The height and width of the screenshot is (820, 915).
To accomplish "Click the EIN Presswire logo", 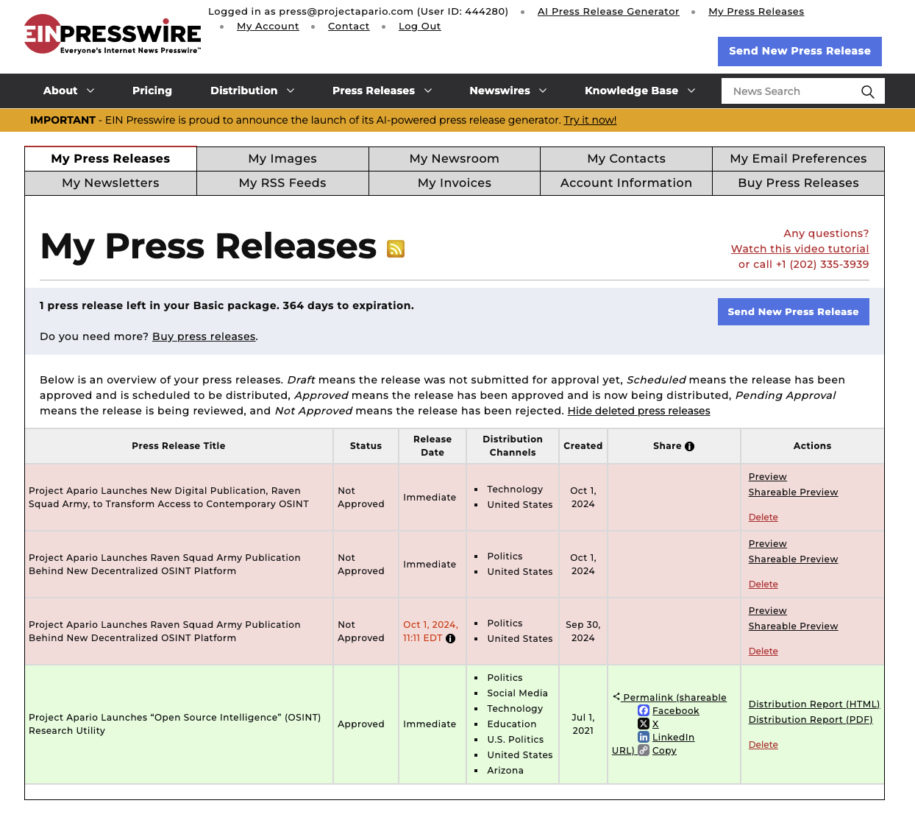I will coord(112,35).
